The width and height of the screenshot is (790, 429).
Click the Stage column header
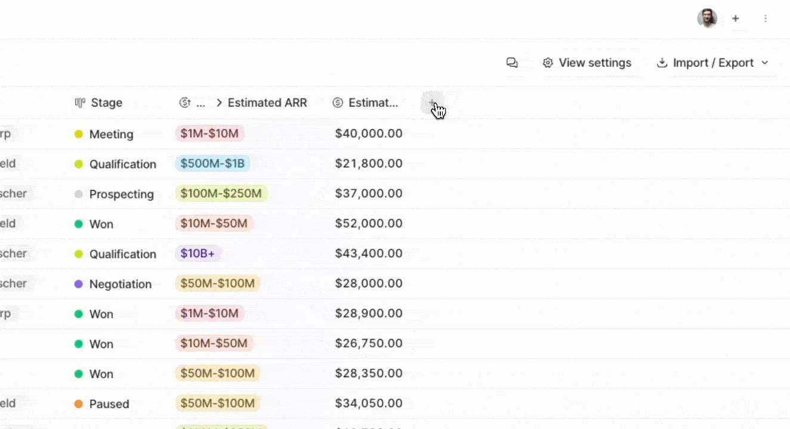pyautogui.click(x=106, y=102)
